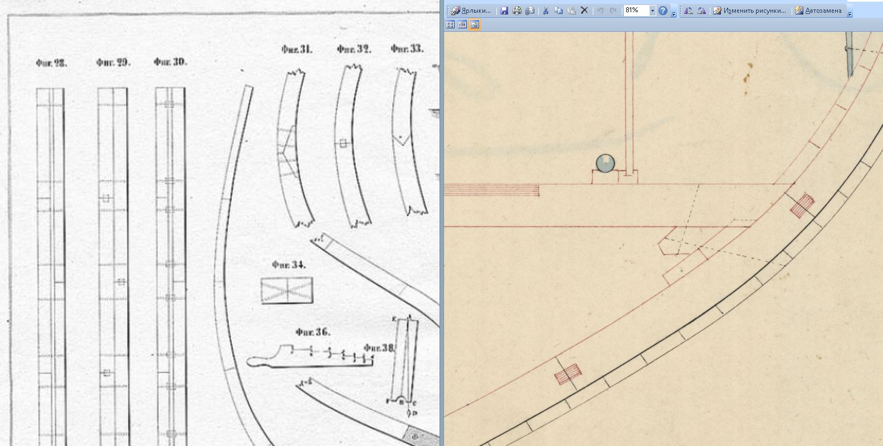This screenshot has height=446, width=883.
Task: Click the send by e-mail icon
Action: click(530, 11)
